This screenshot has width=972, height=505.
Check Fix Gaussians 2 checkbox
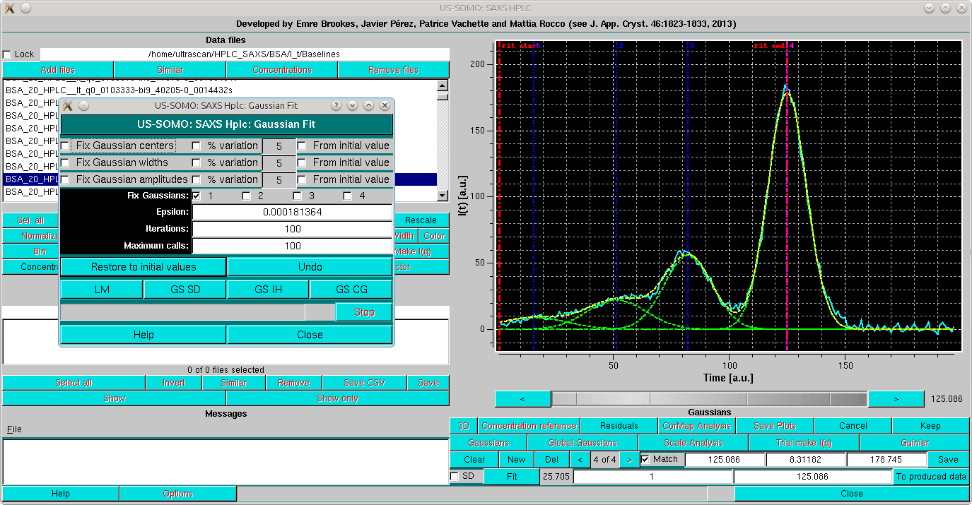(x=246, y=196)
